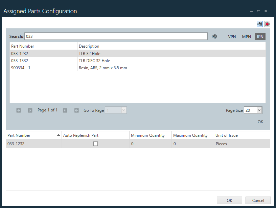Screen dimensions: 276x208
Task: Execute search using binoculars icon beside search box
Action: tap(214, 36)
